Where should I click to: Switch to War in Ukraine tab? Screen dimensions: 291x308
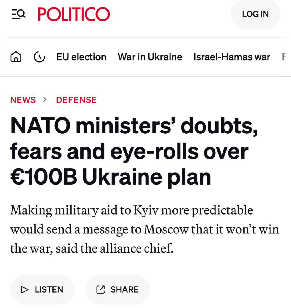coord(150,57)
